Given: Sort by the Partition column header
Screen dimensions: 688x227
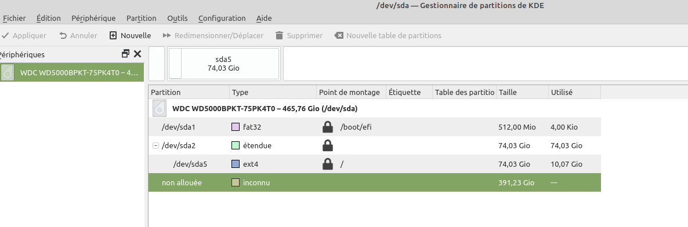Looking at the screenshot, I should 189,93.
